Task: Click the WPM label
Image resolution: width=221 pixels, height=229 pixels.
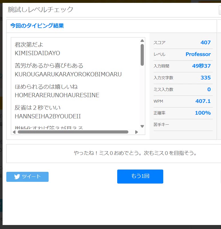Action: pyautogui.click(x=158, y=101)
